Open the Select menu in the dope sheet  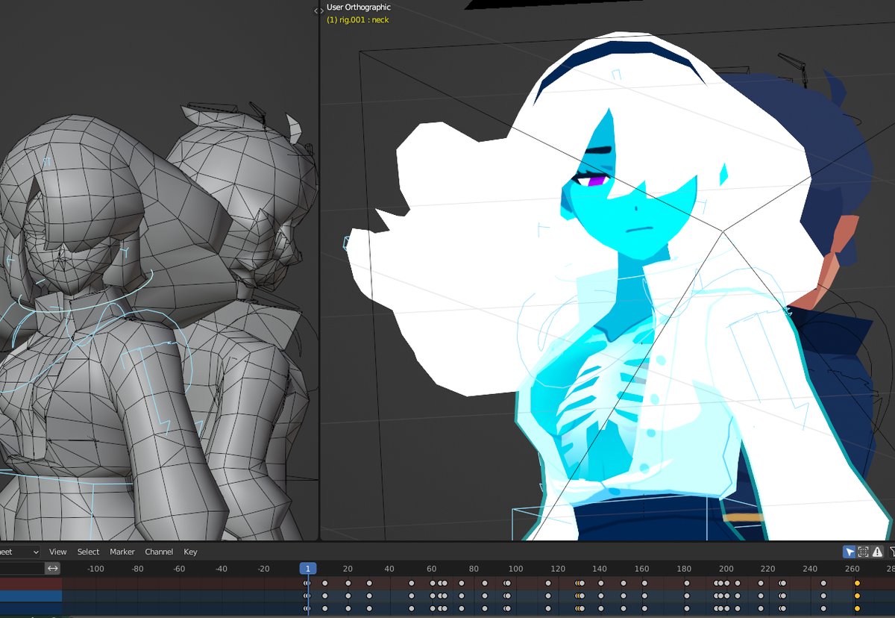pos(88,552)
